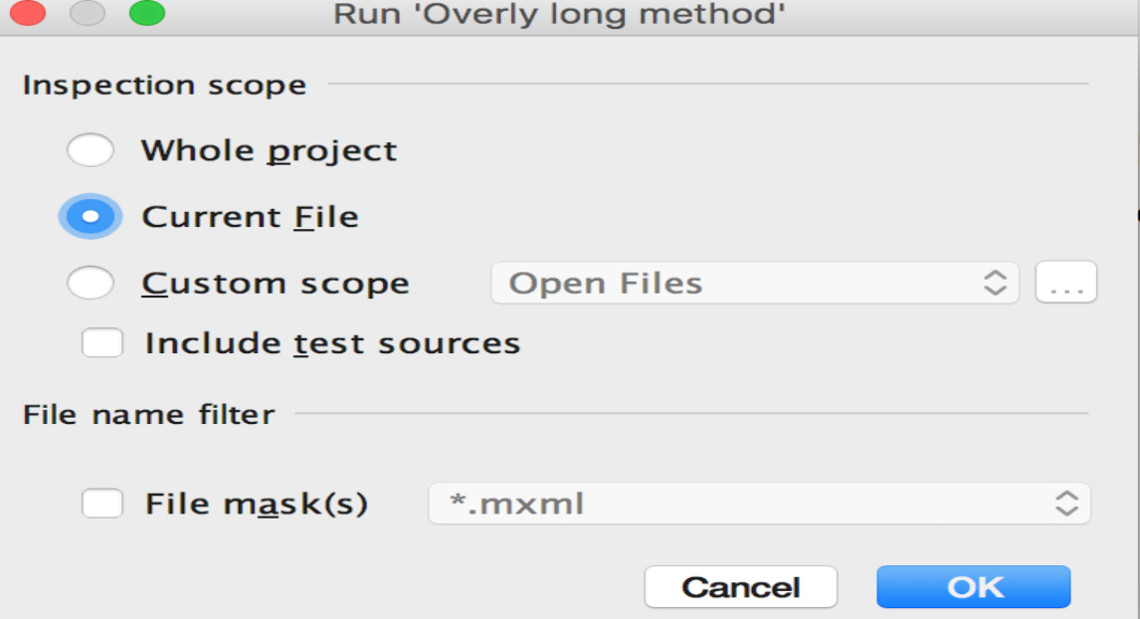Viewport: 1140px width, 619px height.
Task: Click the File mask(s) label text
Action: point(257,504)
